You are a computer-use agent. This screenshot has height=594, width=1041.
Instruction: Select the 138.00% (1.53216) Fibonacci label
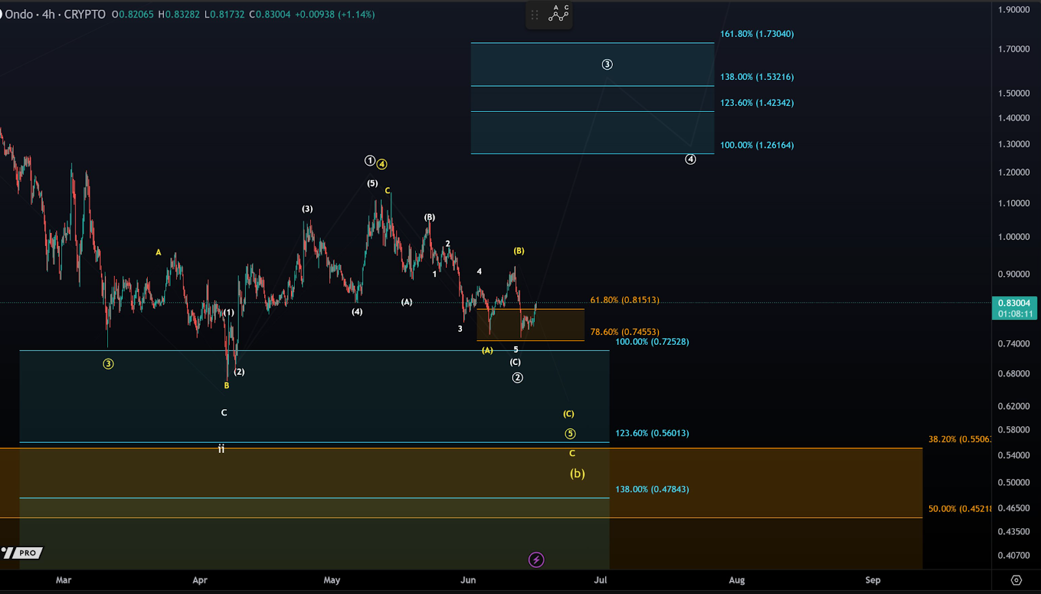coord(757,77)
